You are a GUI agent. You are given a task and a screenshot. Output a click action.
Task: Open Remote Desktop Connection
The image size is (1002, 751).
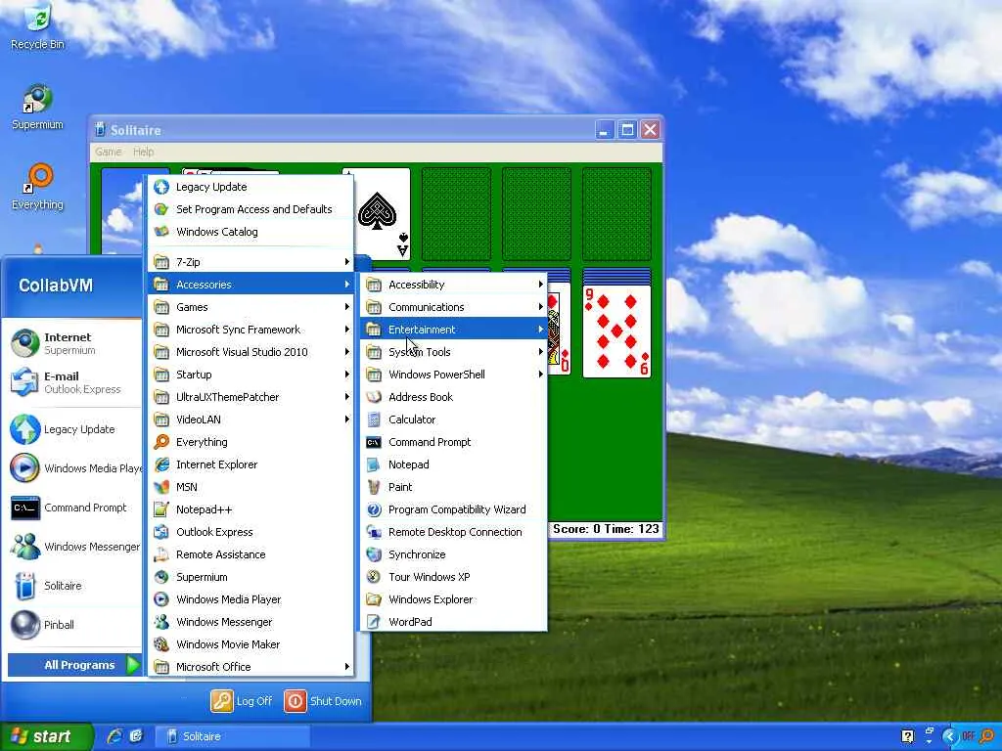point(454,531)
